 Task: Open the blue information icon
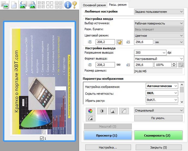[x=68, y=5]
